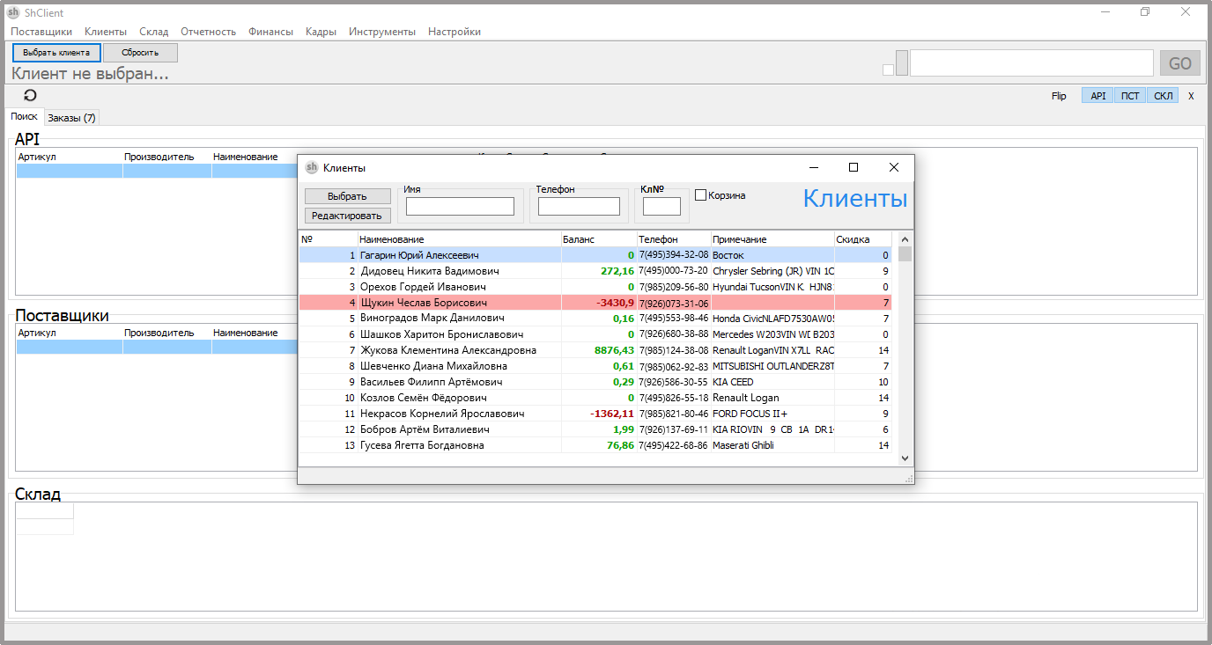Open the Отчетность menu

pyautogui.click(x=209, y=32)
